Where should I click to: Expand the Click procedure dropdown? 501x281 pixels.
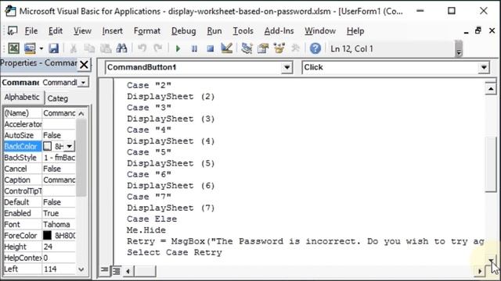click(484, 67)
